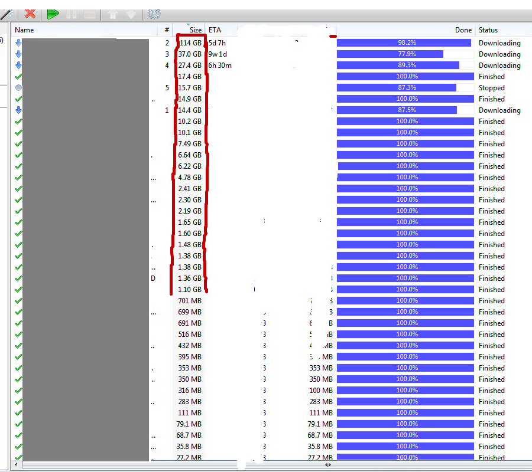Click the Stop Torrent toolbar button
This screenshot has height=472, width=532.
click(x=90, y=14)
